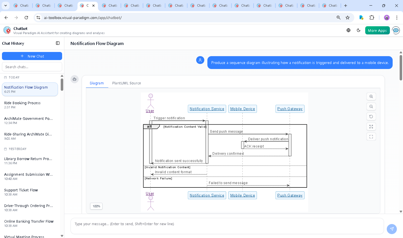Select the Diagram tab
This screenshot has height=238, width=403.
pyautogui.click(x=97, y=83)
